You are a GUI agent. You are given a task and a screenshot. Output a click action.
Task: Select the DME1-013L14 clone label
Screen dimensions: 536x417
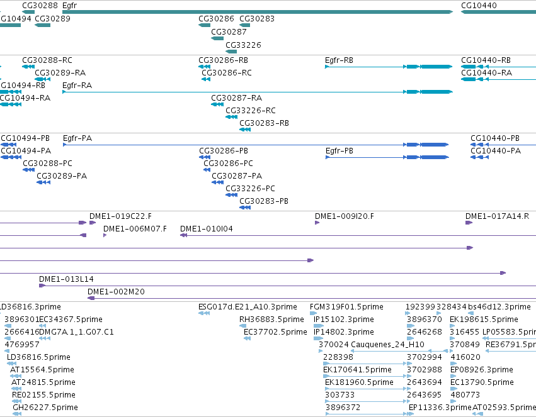(x=66, y=279)
